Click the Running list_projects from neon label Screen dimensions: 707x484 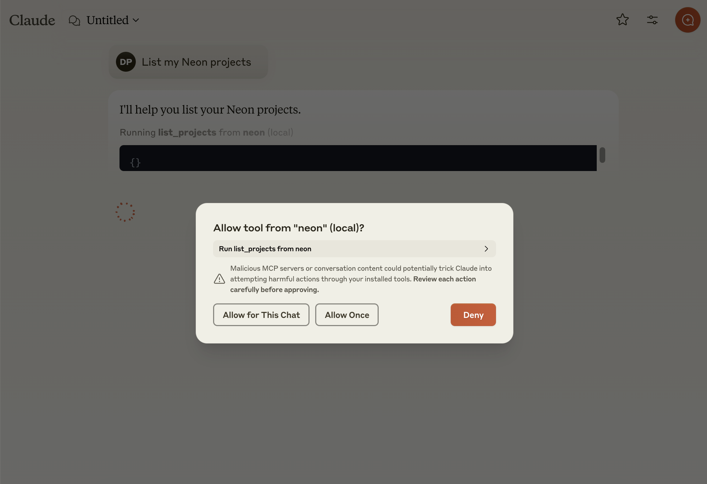pos(206,132)
